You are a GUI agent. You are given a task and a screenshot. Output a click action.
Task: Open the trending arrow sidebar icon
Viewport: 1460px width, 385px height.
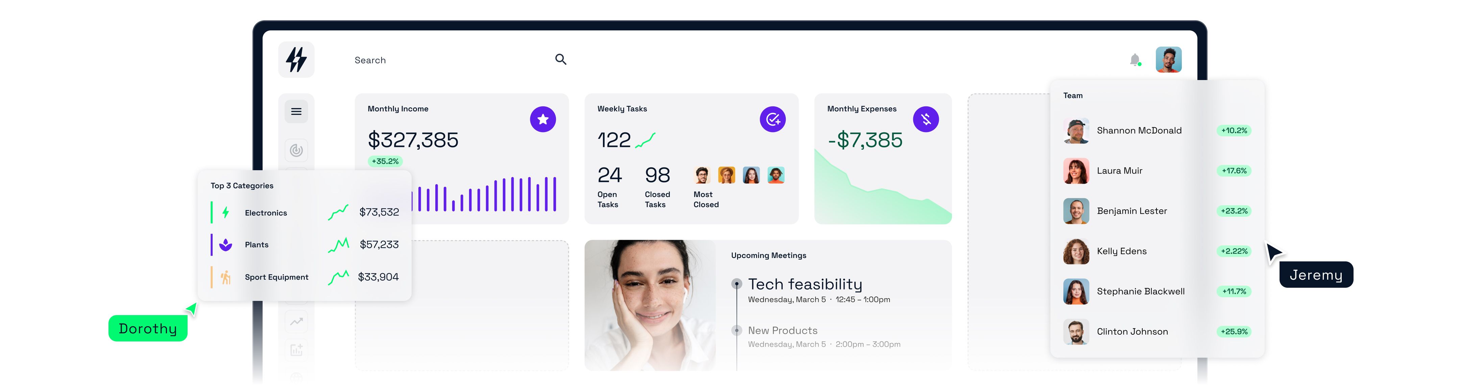pyautogui.click(x=296, y=322)
